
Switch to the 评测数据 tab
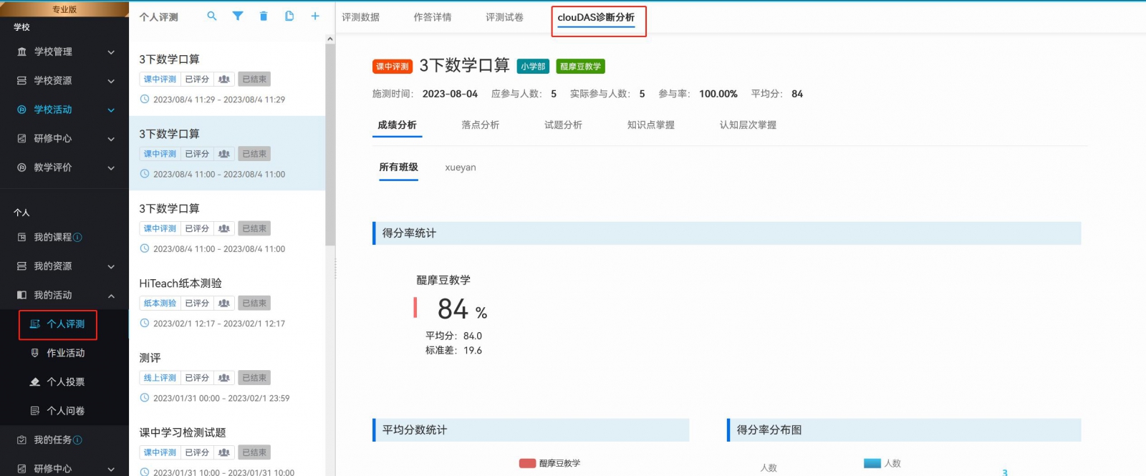(360, 17)
